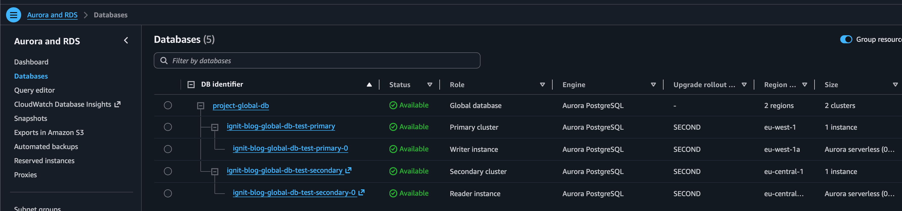Collapse the ignit-blog-global-db-test-primary cluster node

click(215, 127)
